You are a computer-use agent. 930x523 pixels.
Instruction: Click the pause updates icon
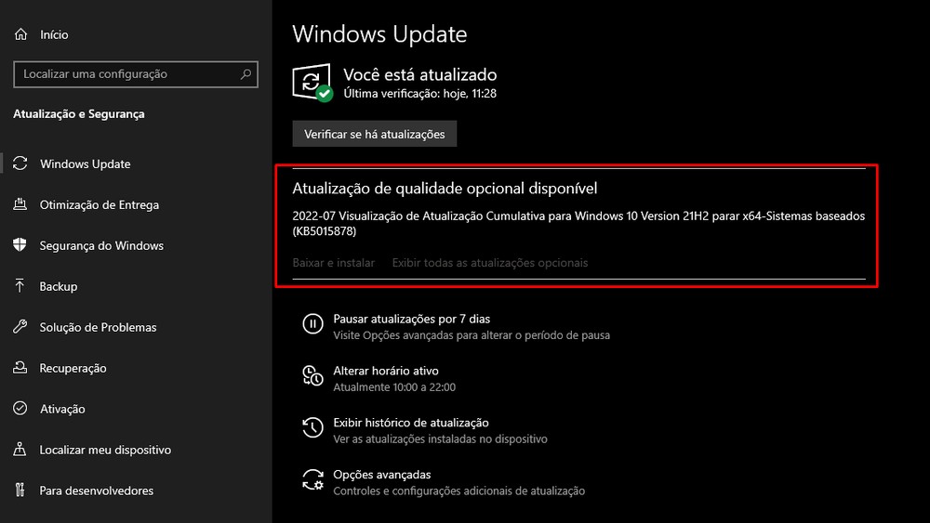[312, 324]
